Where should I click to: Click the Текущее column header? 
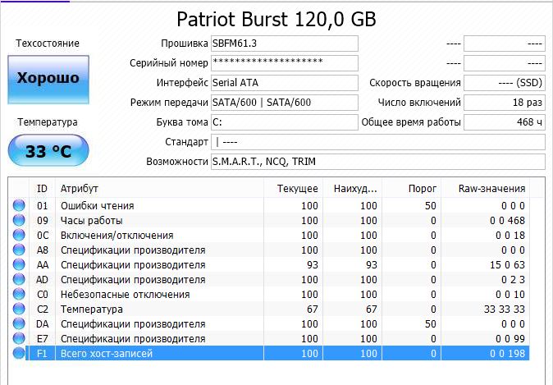click(x=294, y=189)
